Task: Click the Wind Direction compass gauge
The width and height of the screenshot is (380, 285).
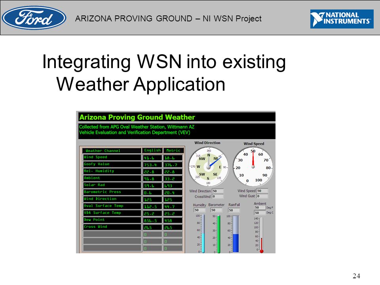Action: tap(209, 167)
